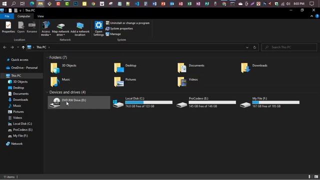Open the taskbar search icon
The width and height of the screenshot is (320, 180).
(x=13, y=3)
